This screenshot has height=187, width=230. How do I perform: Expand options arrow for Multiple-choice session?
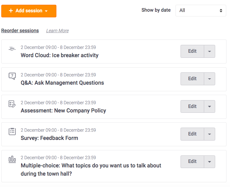[210, 162]
